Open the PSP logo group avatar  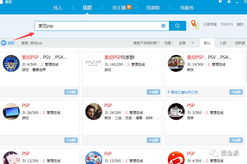[93, 63]
